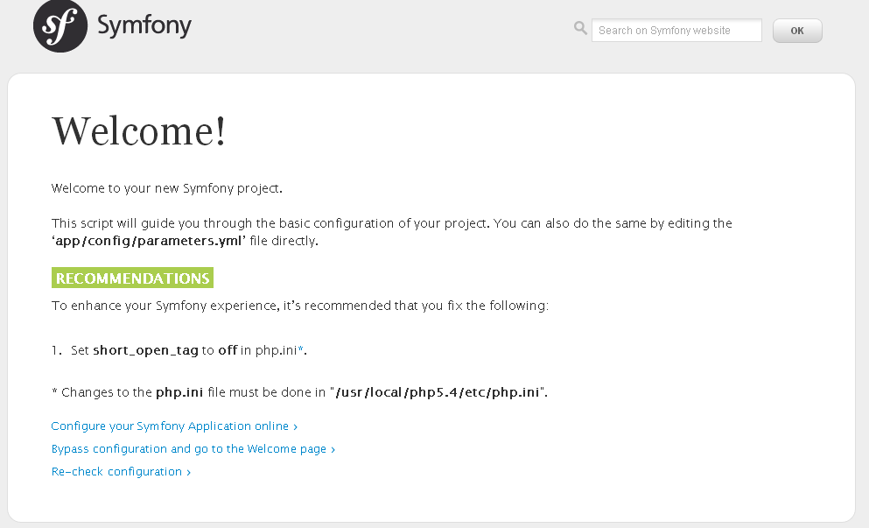Click the /usr/local/php5.4/etc/php.ini path
869x528 pixels.
click(x=438, y=392)
